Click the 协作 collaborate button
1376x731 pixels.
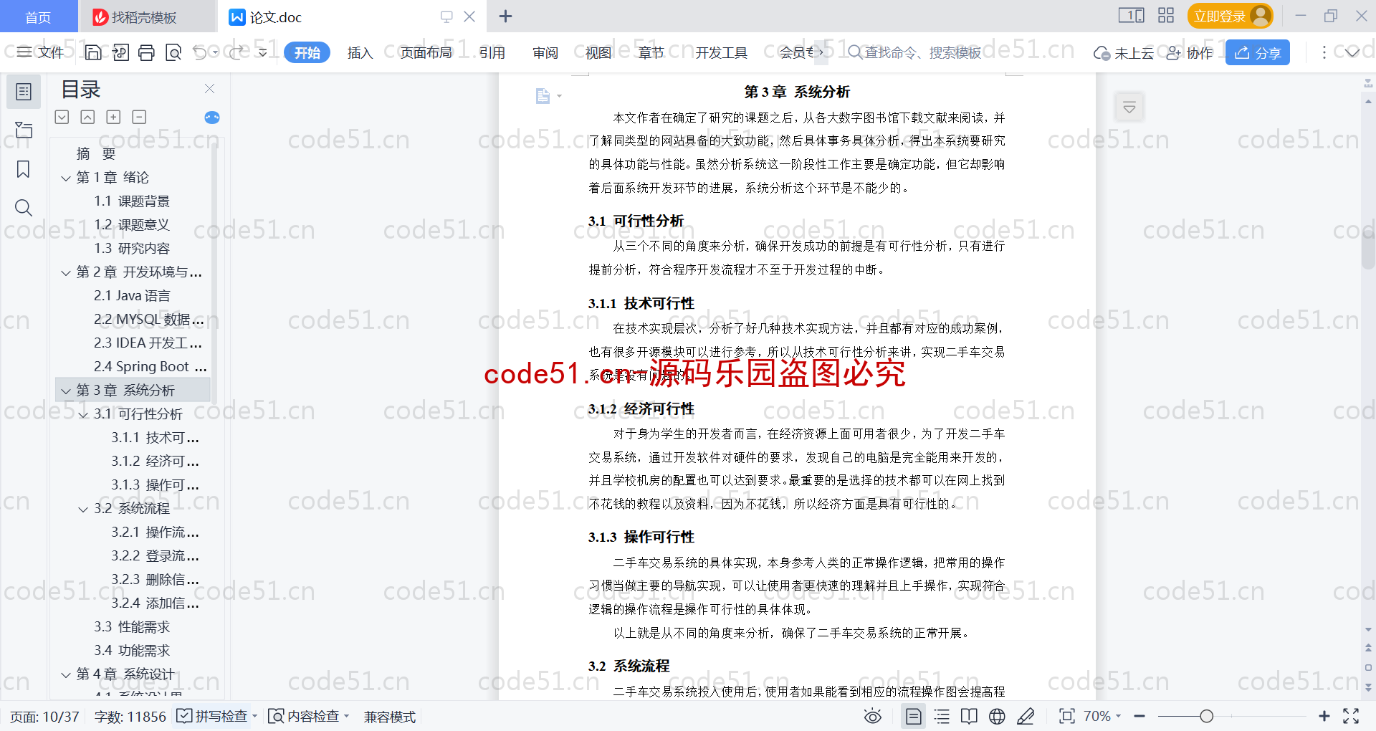click(1190, 52)
